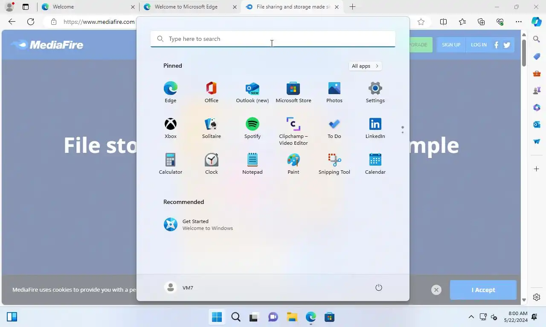Show hidden system tray icons
This screenshot has width=546, height=327.
click(x=471, y=317)
